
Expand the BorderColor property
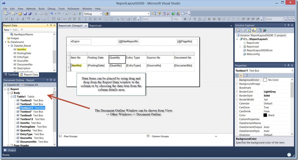[x=237, y=92]
